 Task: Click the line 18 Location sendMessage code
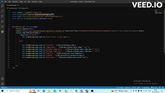click(x=49, y=45)
